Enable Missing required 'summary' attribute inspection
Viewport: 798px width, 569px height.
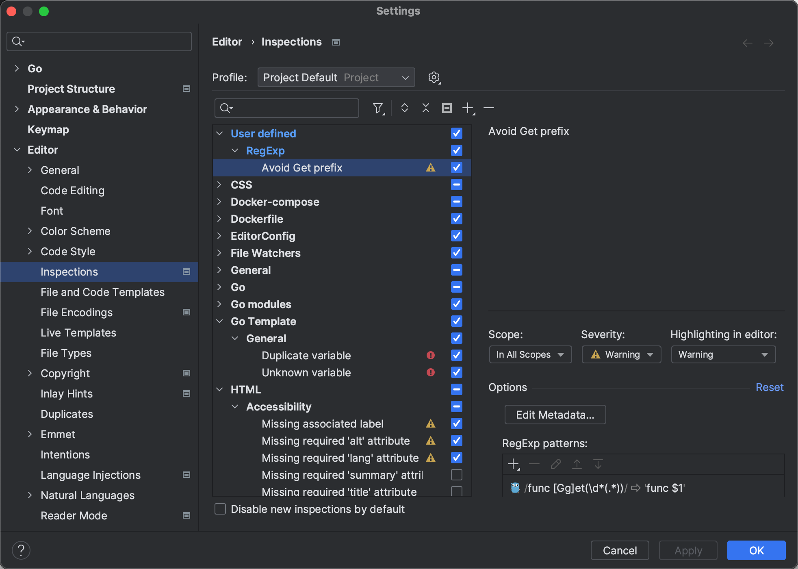pyautogui.click(x=456, y=474)
